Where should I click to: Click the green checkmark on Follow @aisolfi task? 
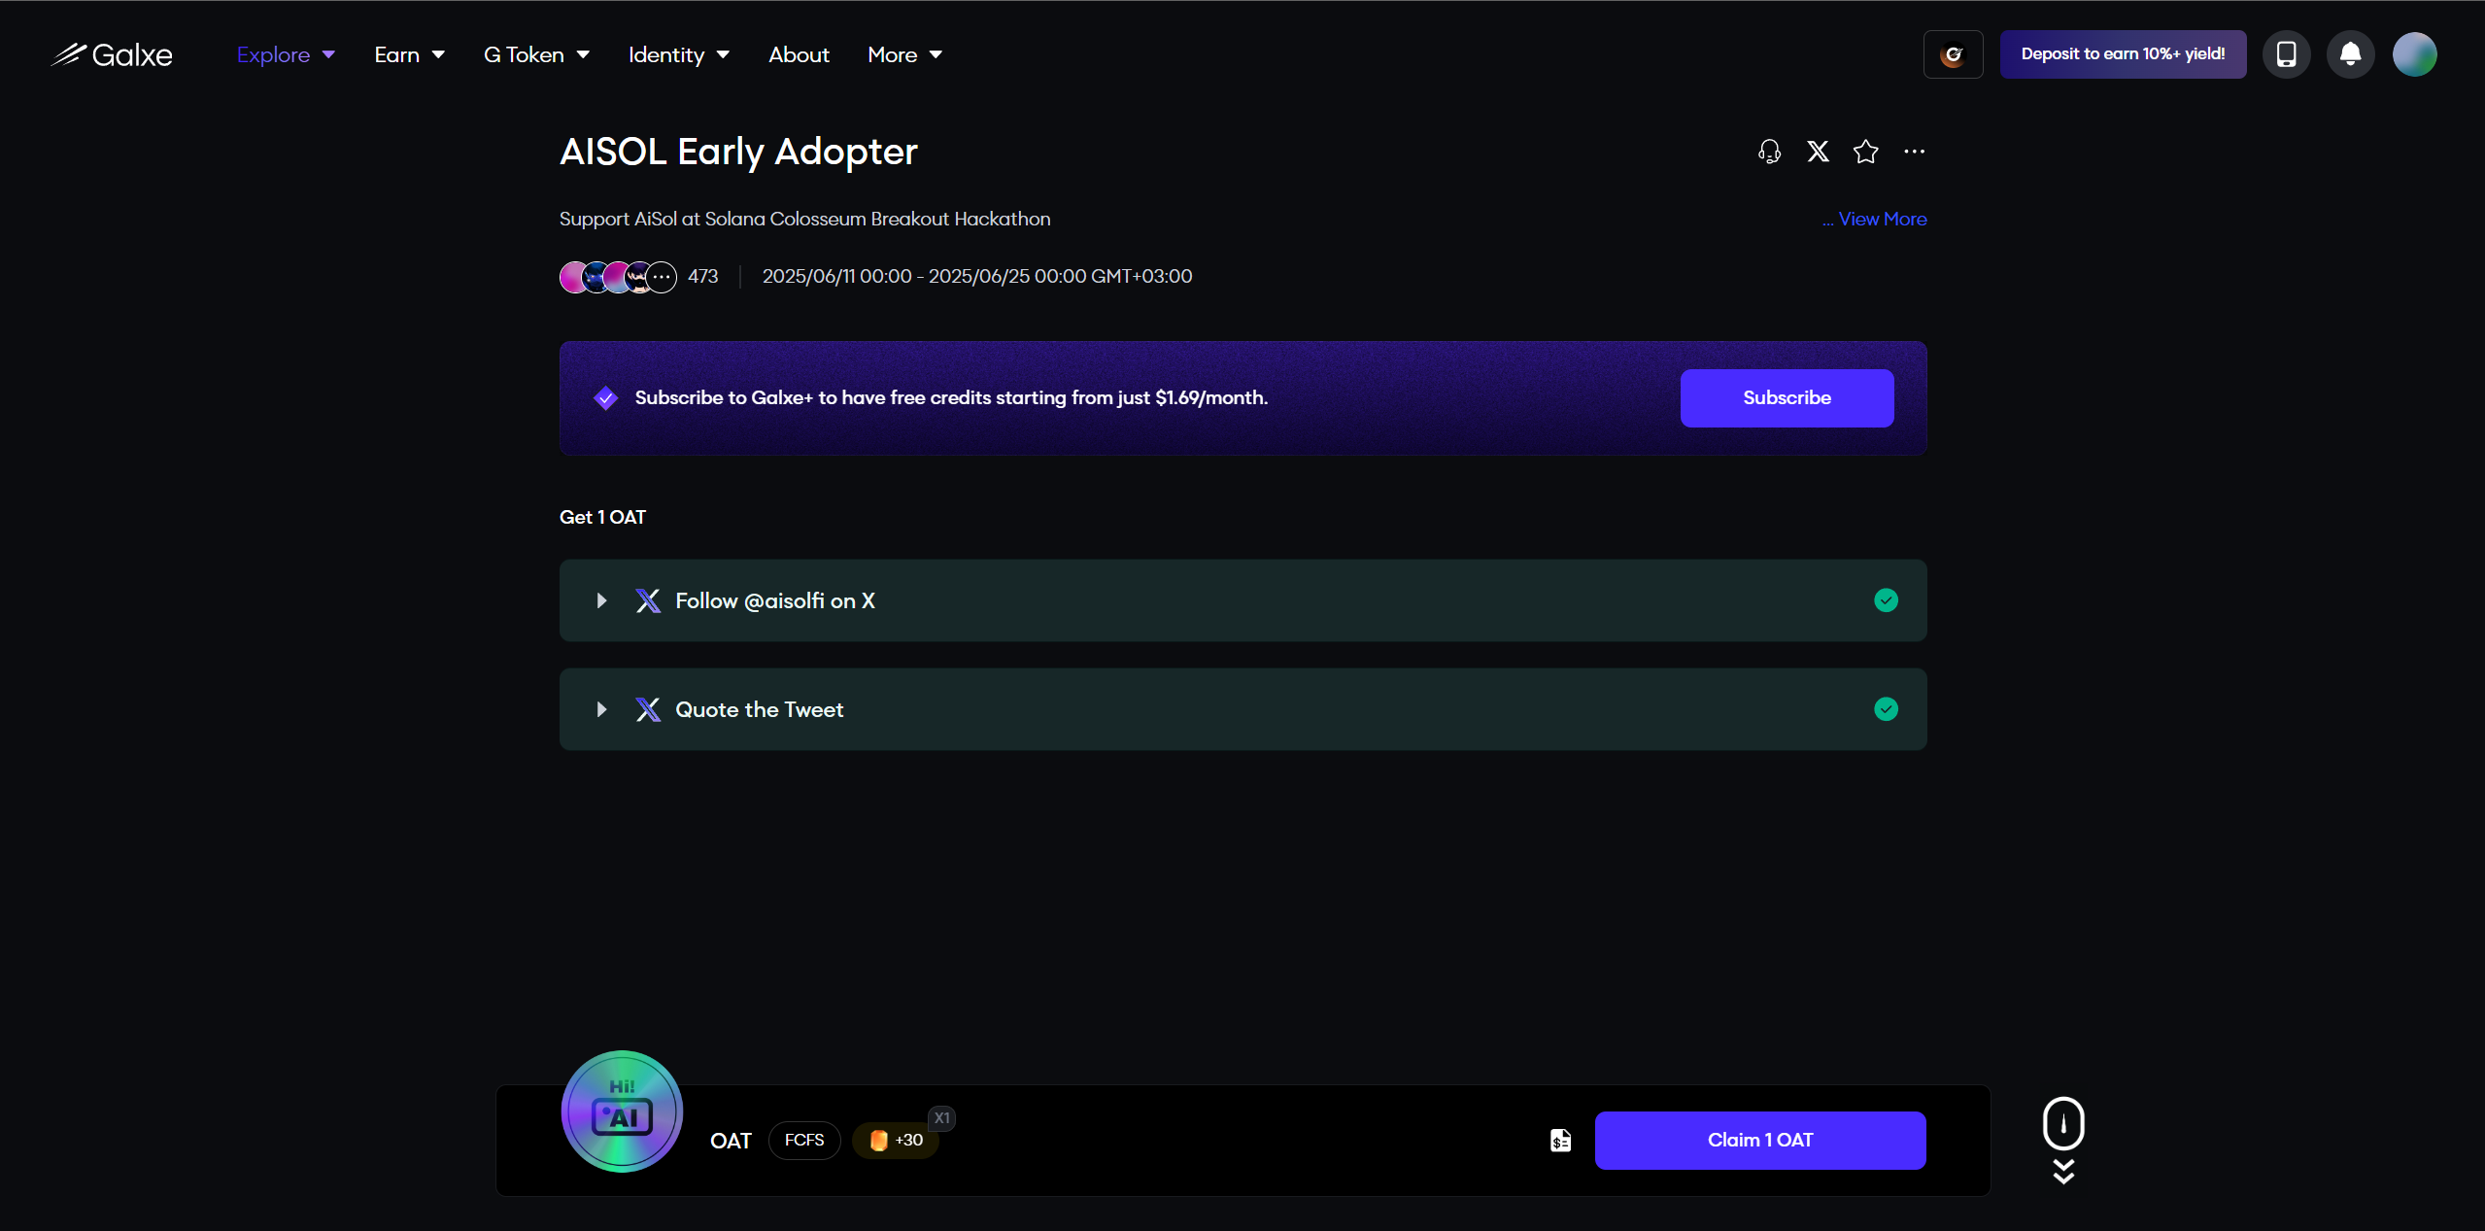point(1886,600)
